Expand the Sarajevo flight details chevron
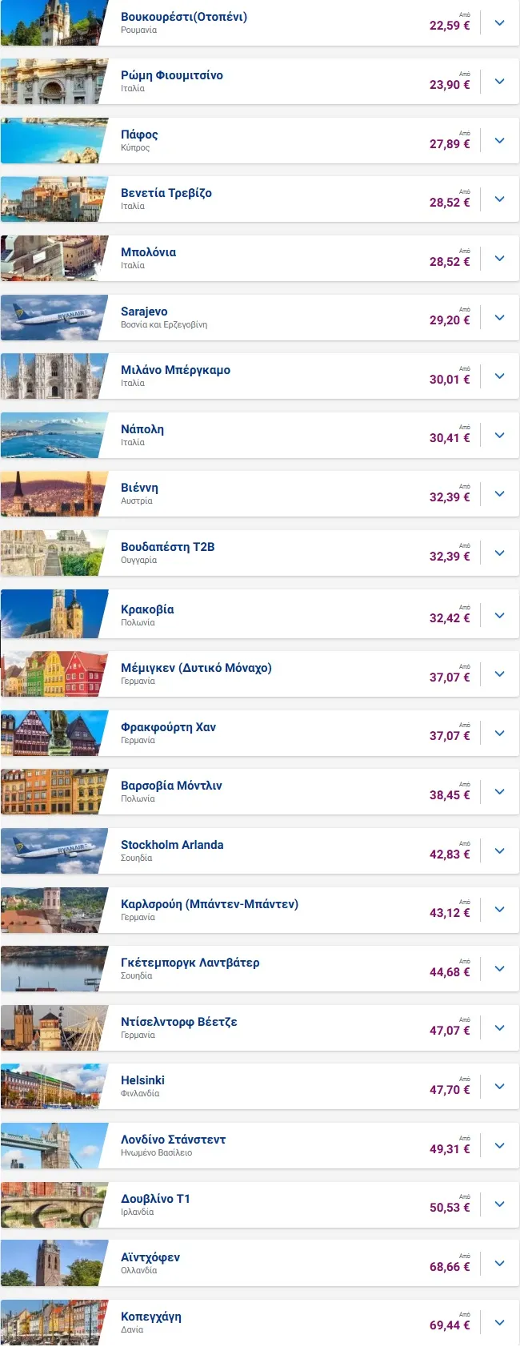Viewport: 520px width, 1347px height. (499, 318)
